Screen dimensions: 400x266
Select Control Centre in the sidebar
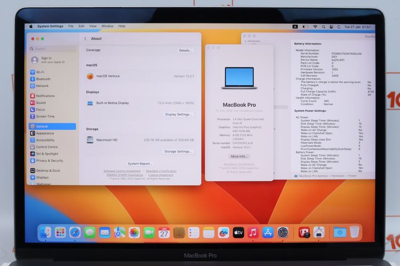click(x=53, y=147)
